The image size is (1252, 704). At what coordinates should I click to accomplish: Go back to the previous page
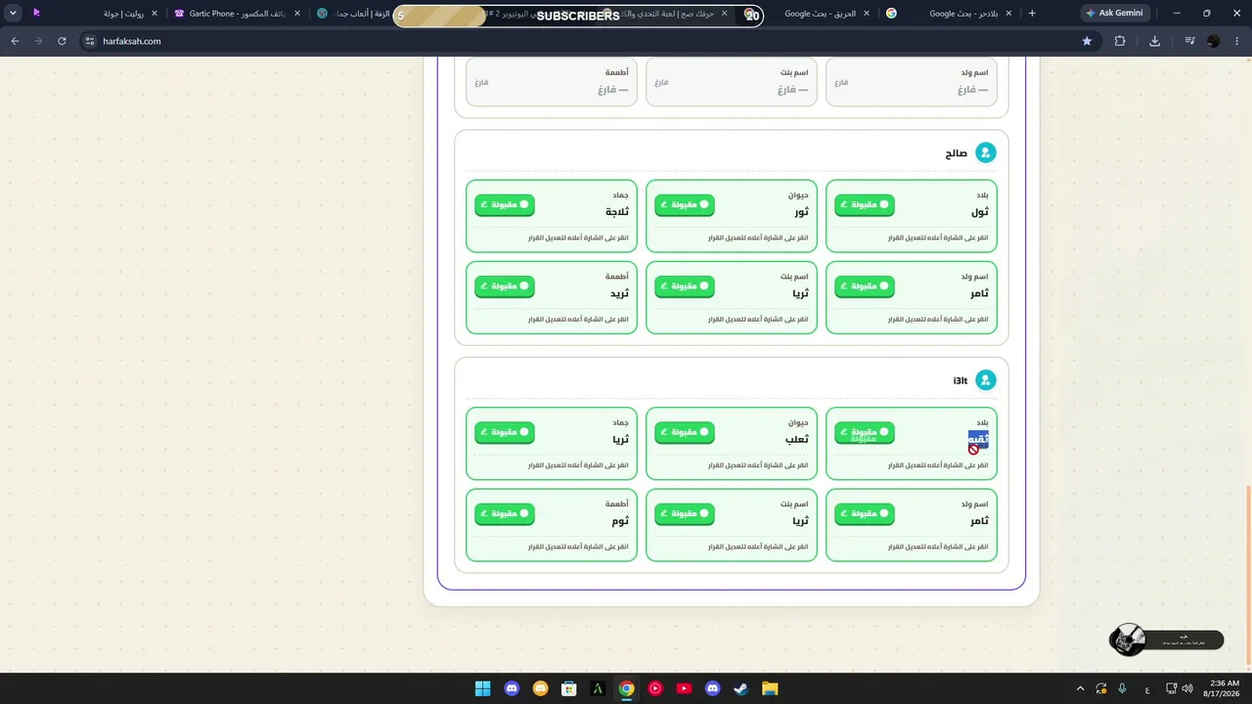(15, 41)
